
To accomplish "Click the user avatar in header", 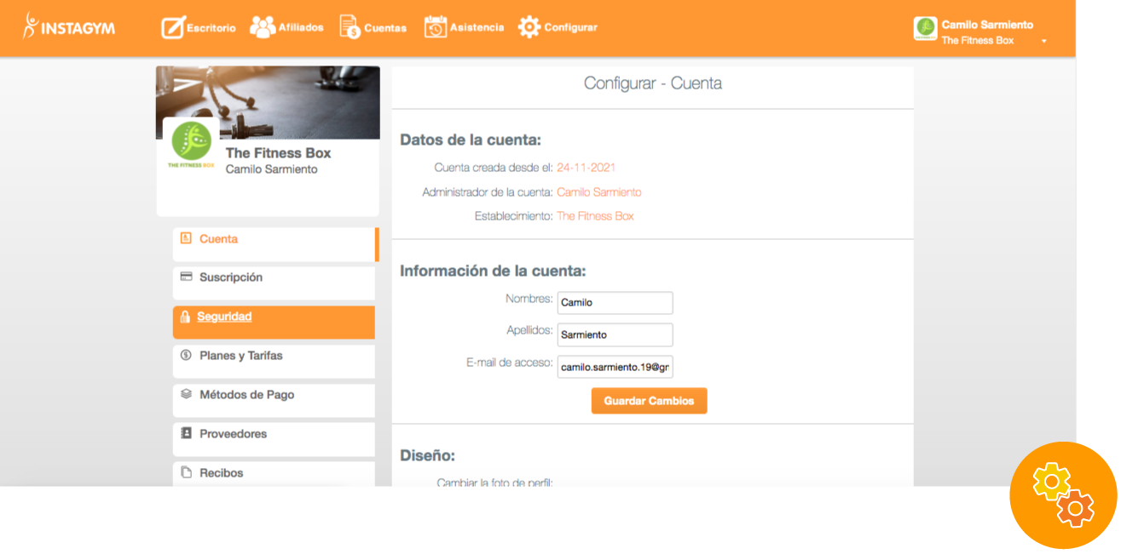I will (x=925, y=29).
